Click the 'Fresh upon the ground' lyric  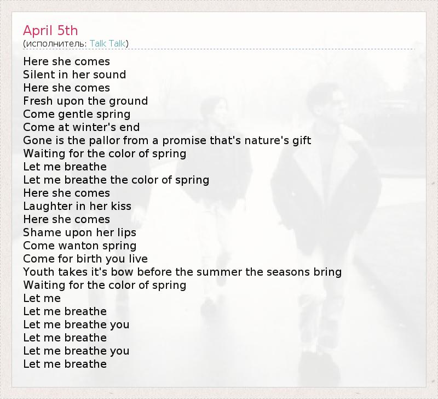coord(85,101)
